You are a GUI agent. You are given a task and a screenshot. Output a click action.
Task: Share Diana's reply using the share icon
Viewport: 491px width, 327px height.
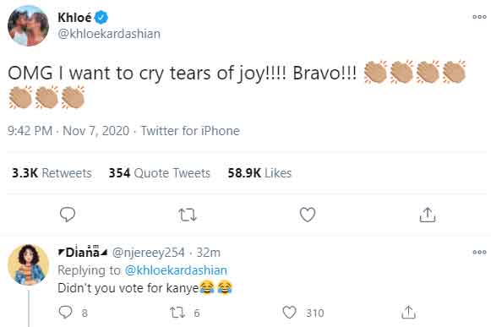click(x=408, y=313)
